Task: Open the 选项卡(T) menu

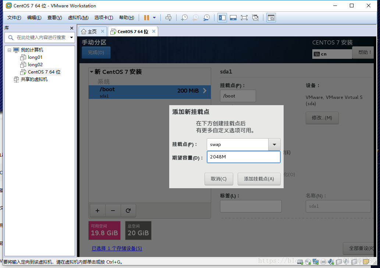Action: click(x=103, y=17)
